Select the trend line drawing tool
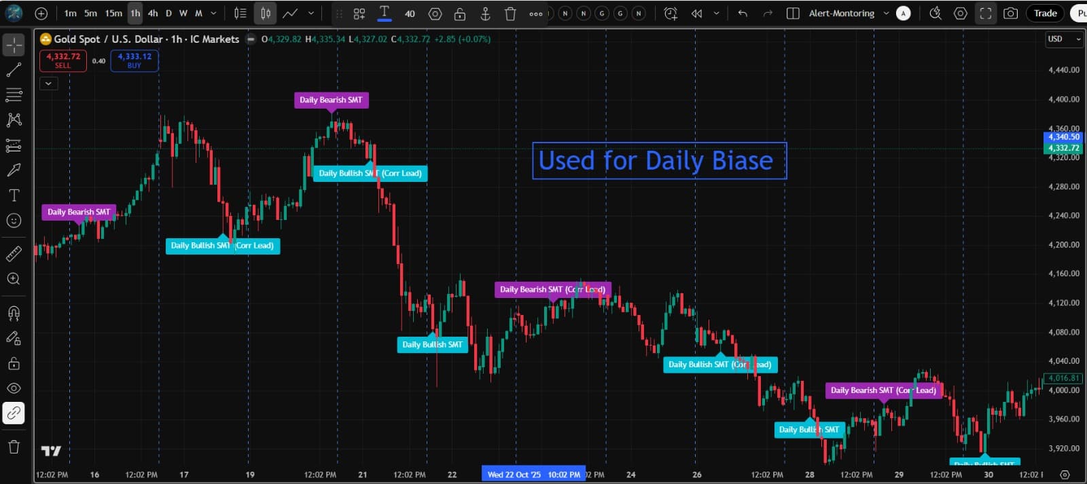Image resolution: width=1087 pixels, height=484 pixels. point(14,70)
